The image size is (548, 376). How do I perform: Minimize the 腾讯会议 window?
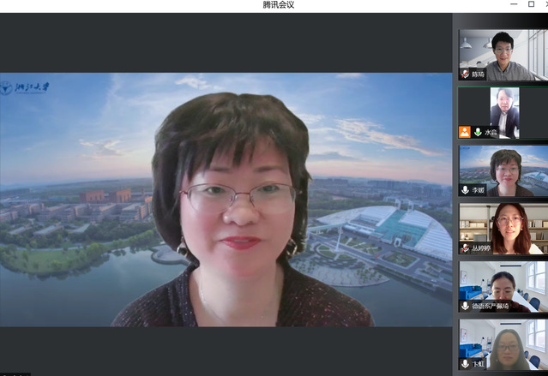tap(514, 4)
